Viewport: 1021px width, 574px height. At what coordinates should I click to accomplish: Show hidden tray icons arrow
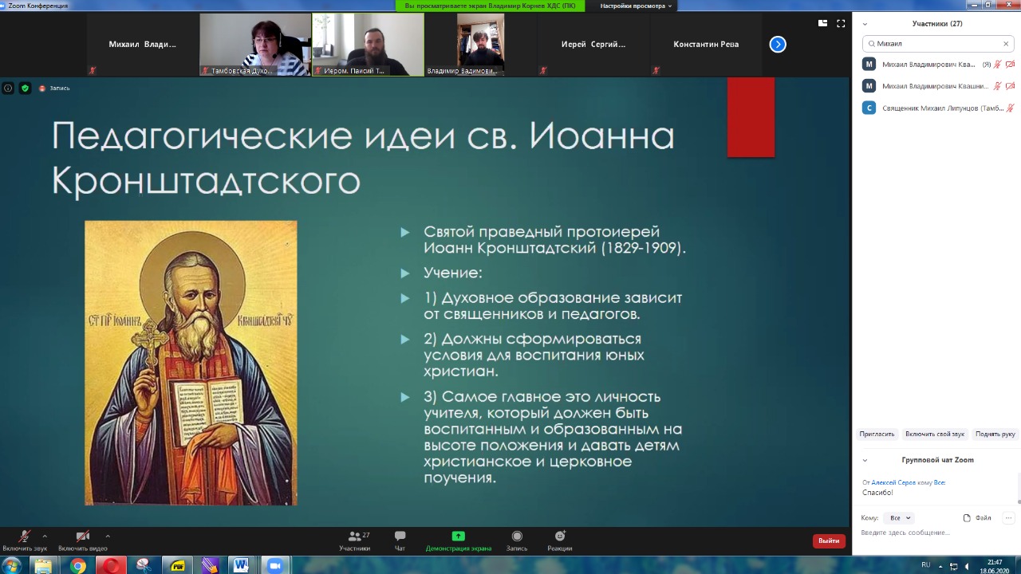click(940, 565)
